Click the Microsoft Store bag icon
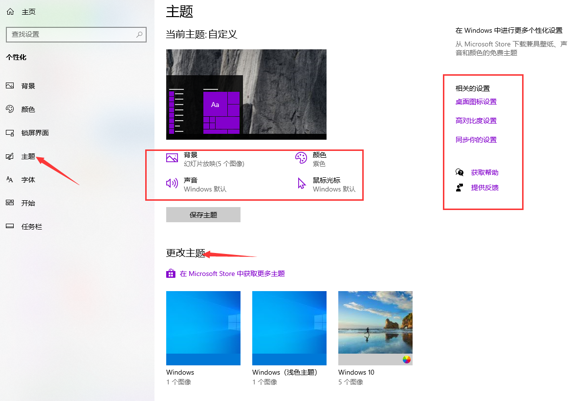The width and height of the screenshot is (570, 401). tap(170, 273)
